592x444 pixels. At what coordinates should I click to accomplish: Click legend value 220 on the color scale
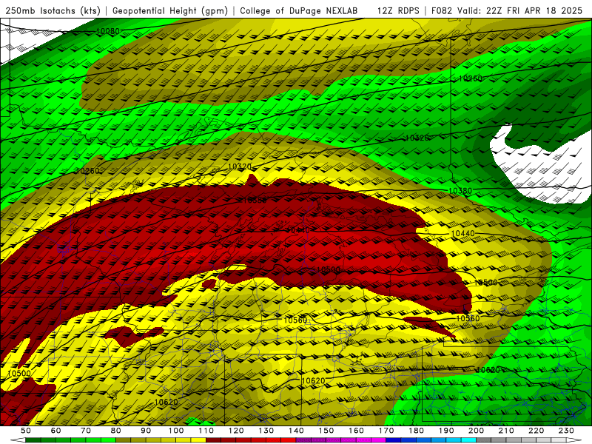[536, 431]
